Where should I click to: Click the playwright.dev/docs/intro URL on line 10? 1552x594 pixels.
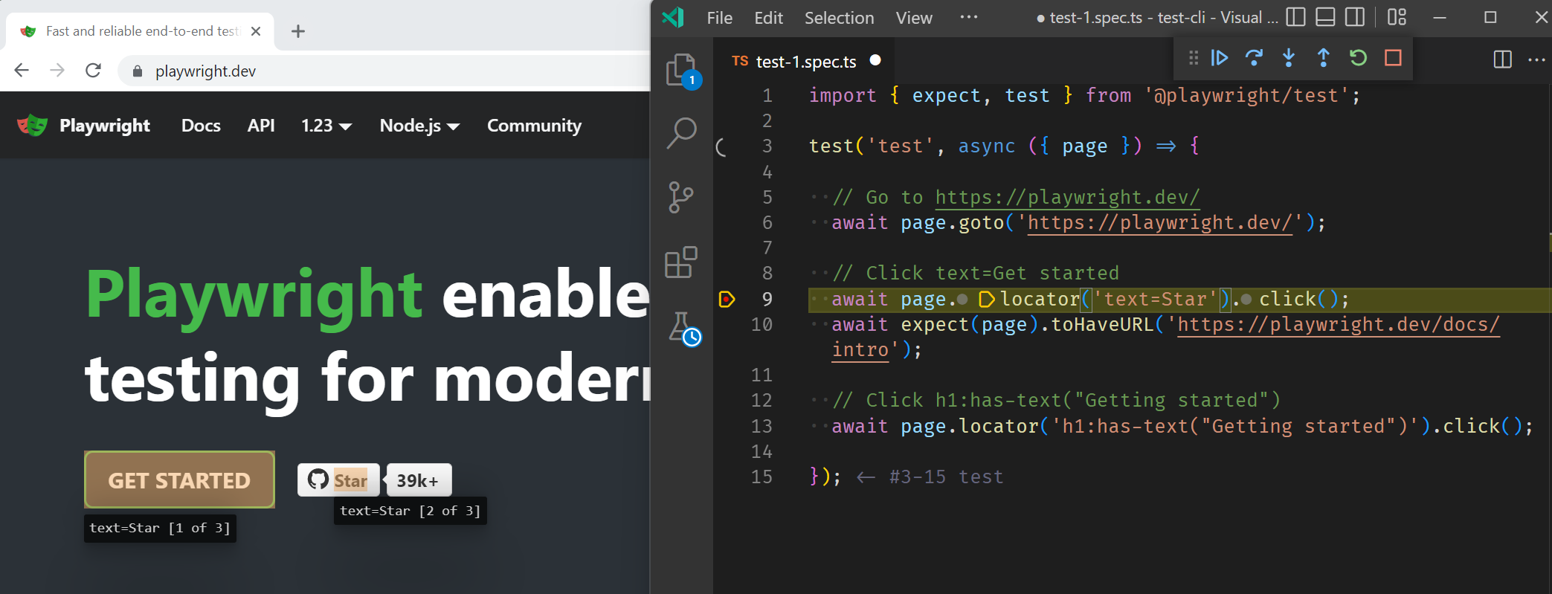pos(1339,325)
